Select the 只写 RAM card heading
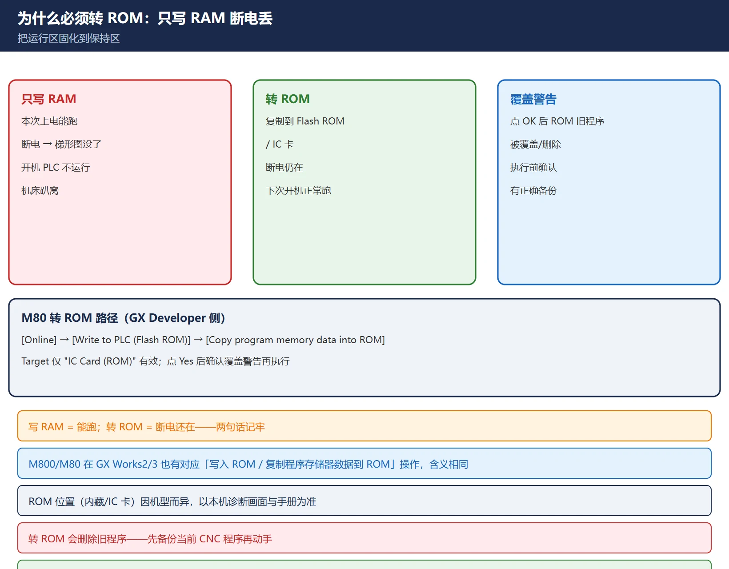Screen dimensions: 729x569 49,99
